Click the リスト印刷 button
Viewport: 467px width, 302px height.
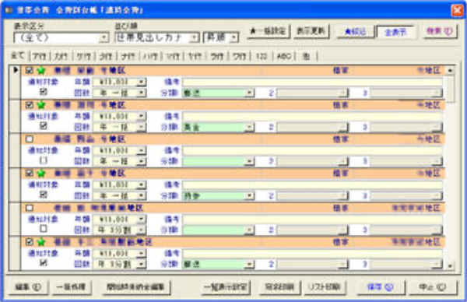point(325,287)
